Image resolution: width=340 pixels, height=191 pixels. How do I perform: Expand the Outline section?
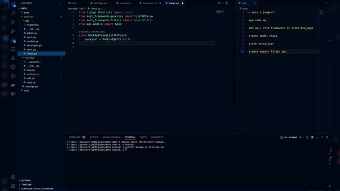pos(41,180)
